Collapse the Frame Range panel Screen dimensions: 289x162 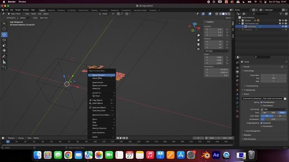[x=249, y=71]
